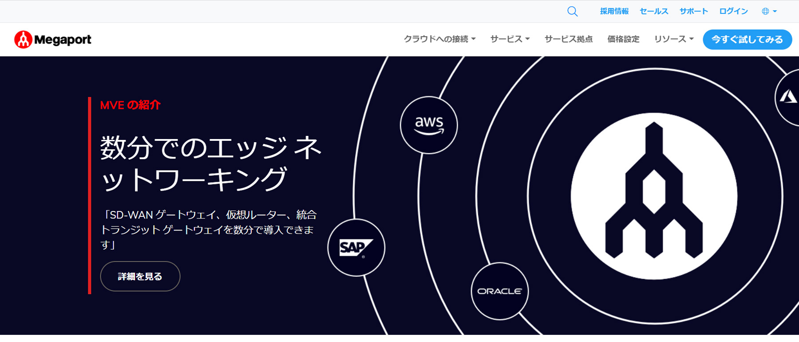This screenshot has height=342, width=799.
Task: Expand the リソース dropdown menu
Action: coord(674,39)
